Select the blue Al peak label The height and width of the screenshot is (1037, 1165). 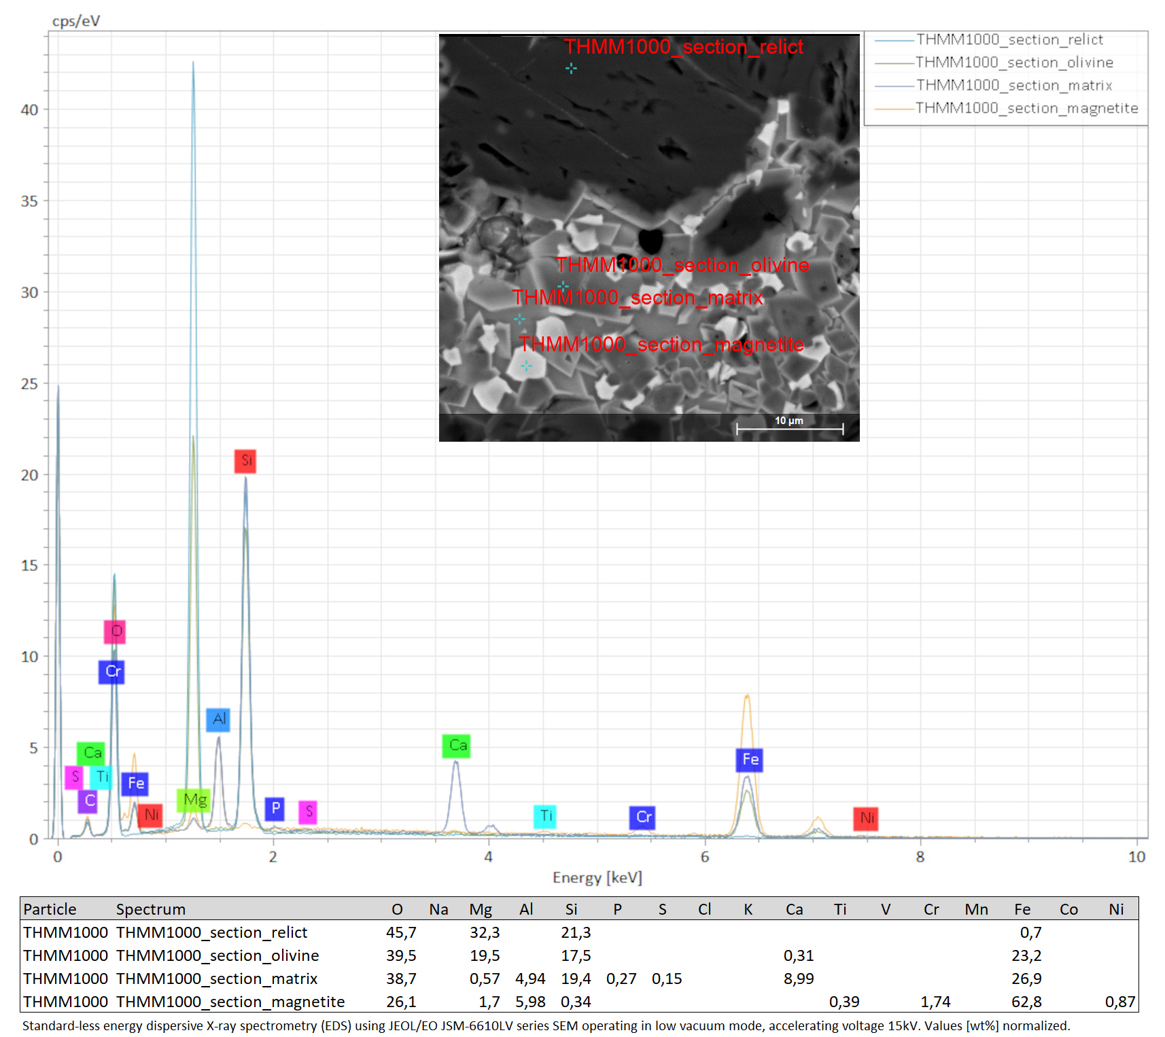click(218, 720)
